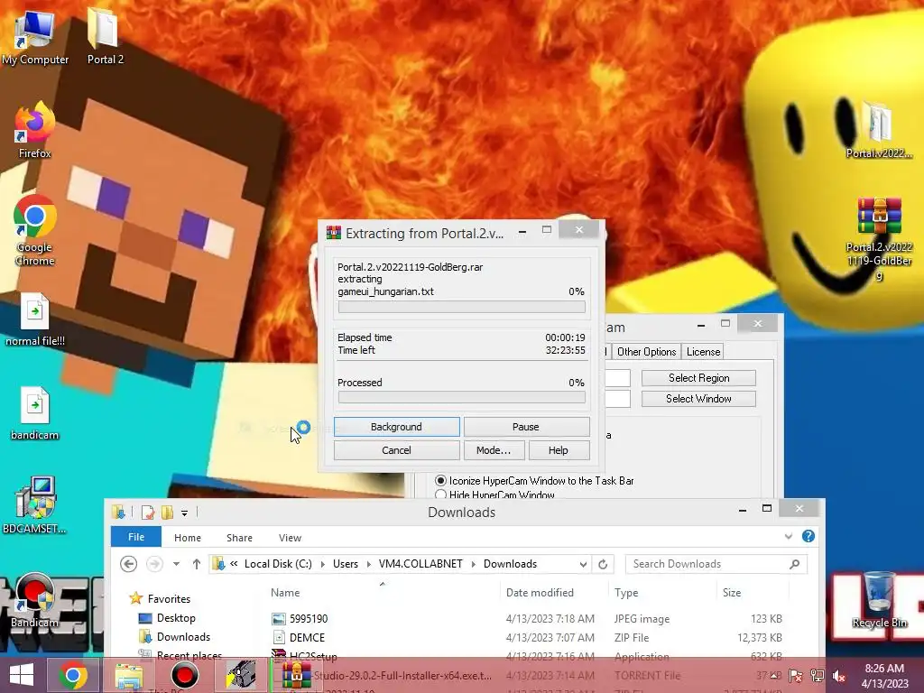Select the 'normal file!!!' desktop icon
The width and height of the screenshot is (924, 693).
(x=35, y=319)
